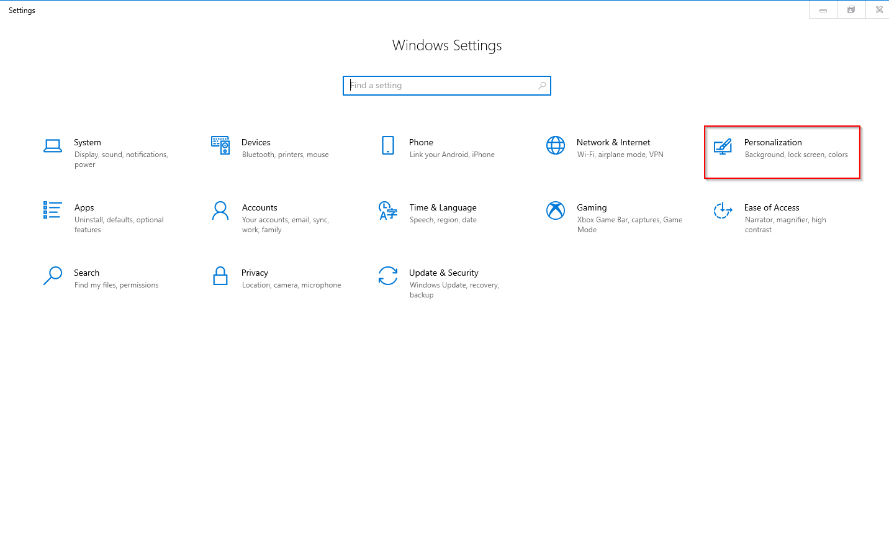The image size is (889, 534).
Task: Focus the Find a setting field
Action: click(447, 86)
